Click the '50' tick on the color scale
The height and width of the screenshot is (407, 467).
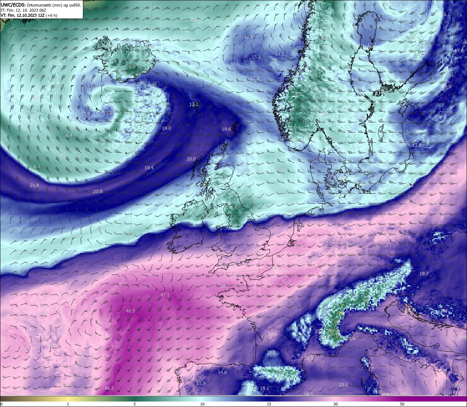tap(402, 404)
